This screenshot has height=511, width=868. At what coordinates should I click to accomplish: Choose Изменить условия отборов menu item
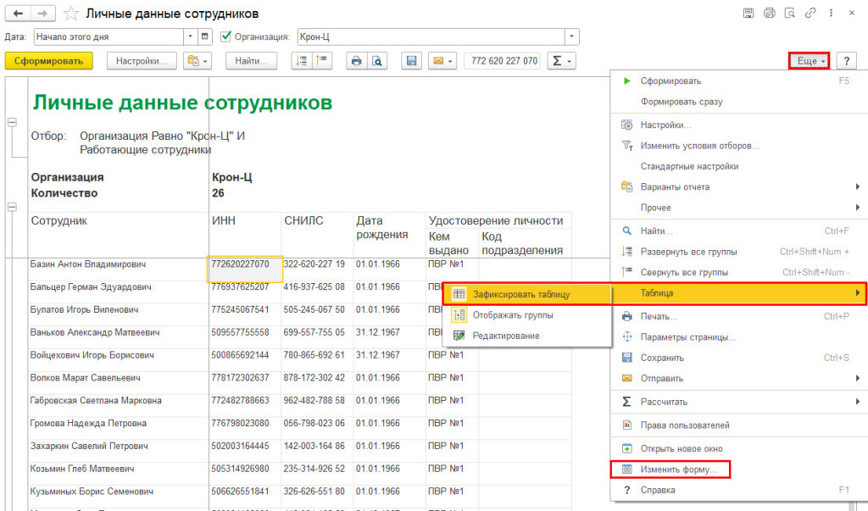pyautogui.click(x=738, y=146)
